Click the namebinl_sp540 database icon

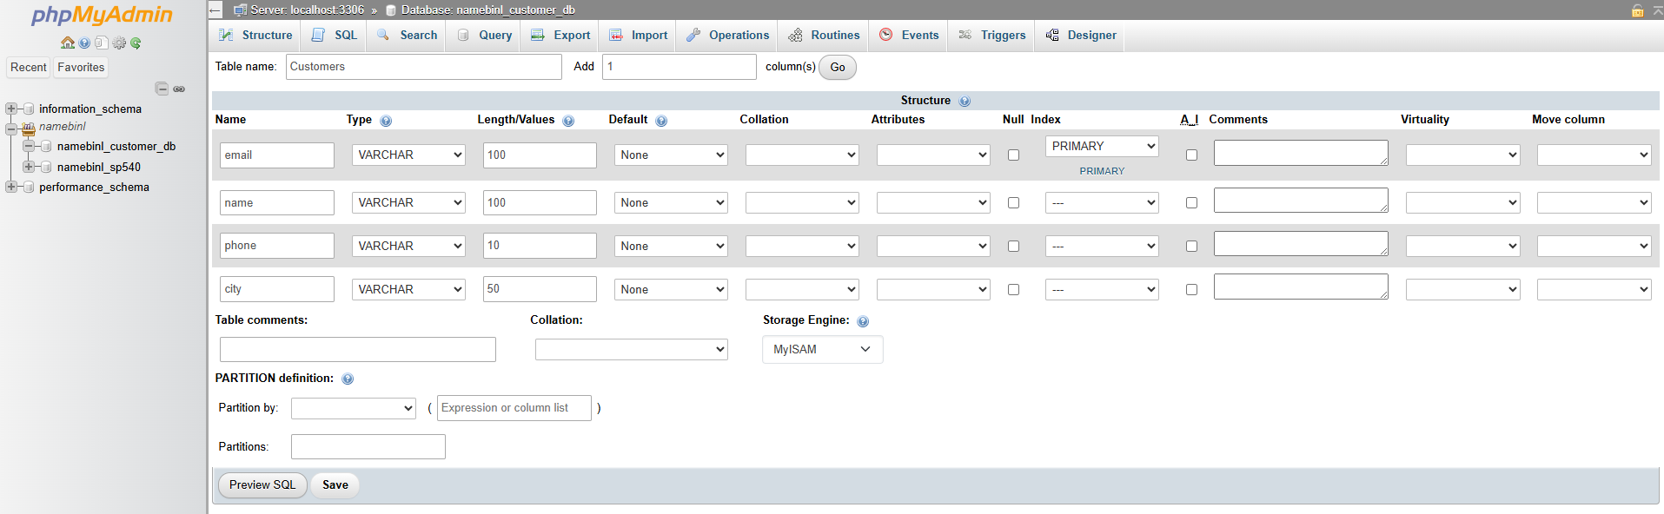(x=46, y=167)
